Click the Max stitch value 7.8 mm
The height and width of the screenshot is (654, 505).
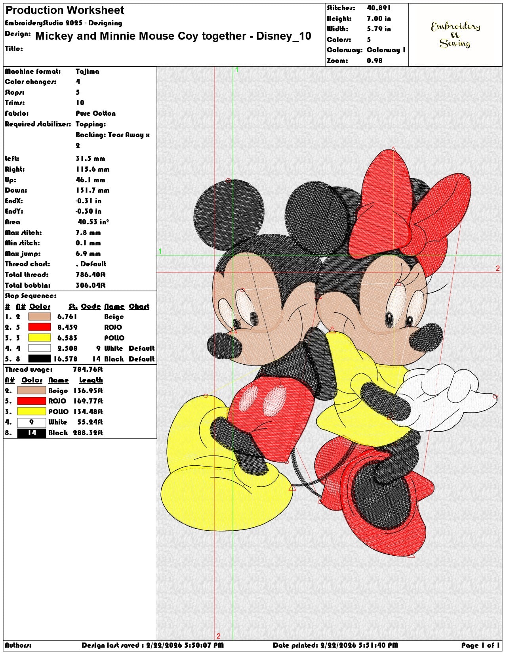tap(88, 233)
